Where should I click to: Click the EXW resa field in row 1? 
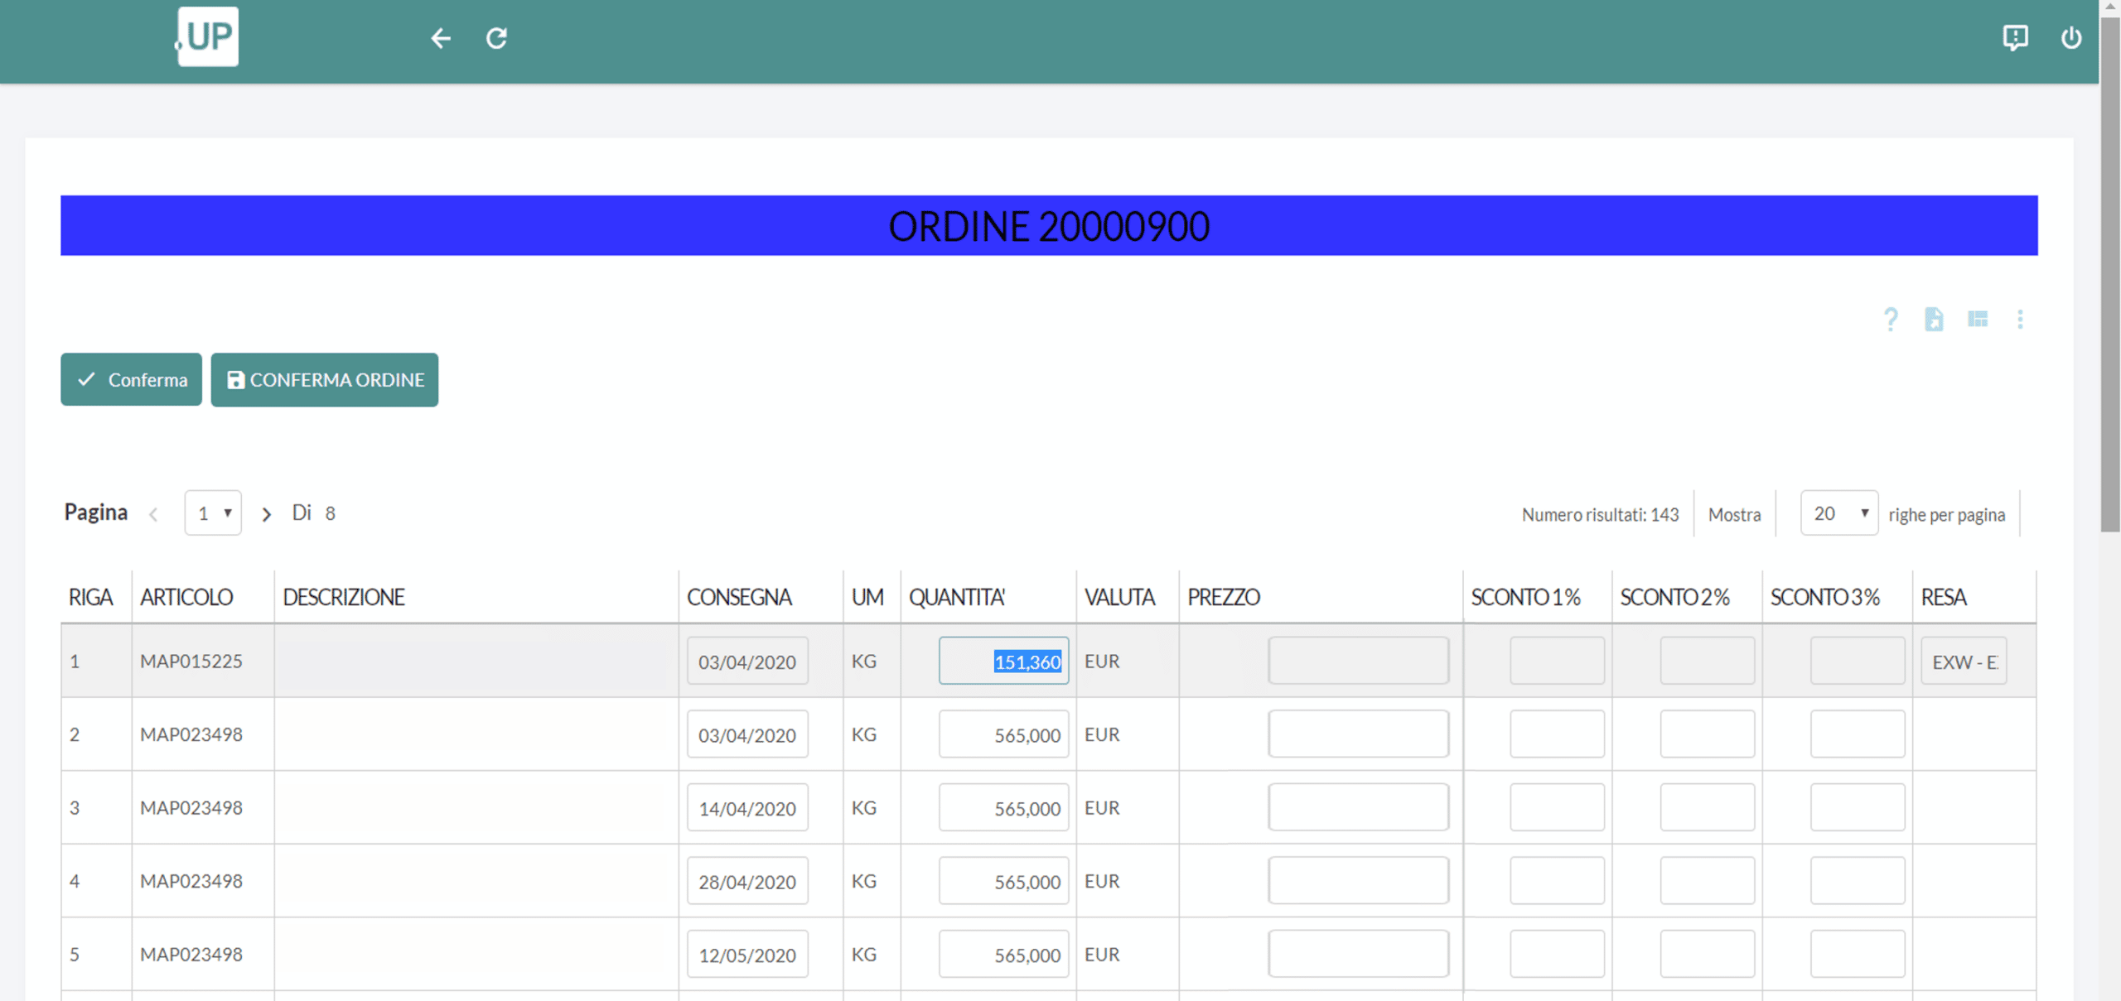pyautogui.click(x=1964, y=661)
